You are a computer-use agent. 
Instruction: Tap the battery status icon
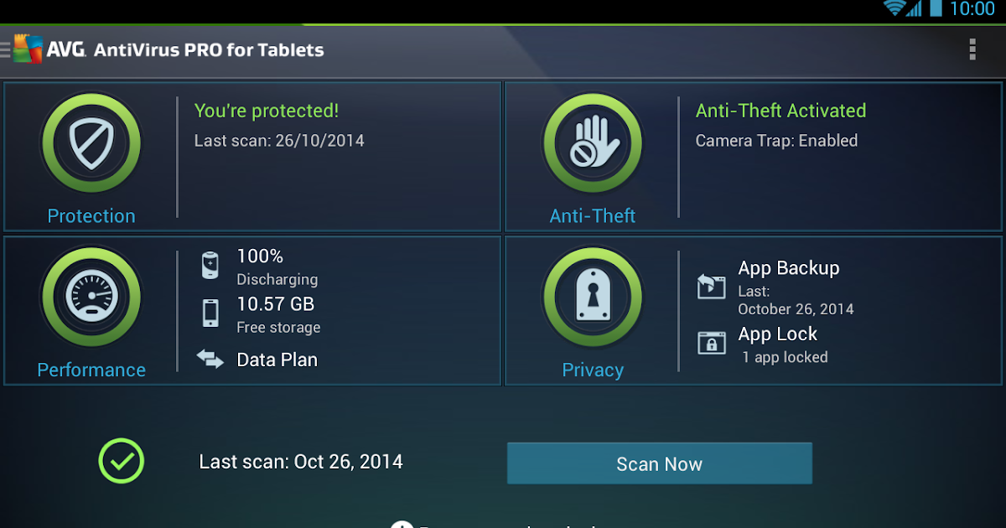[210, 266]
